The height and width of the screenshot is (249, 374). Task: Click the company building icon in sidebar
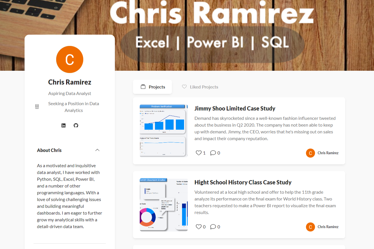(37, 107)
